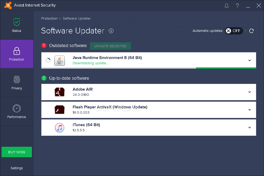This screenshot has height=176, width=264.
Task: Open the Performance section label
Action: (16, 117)
